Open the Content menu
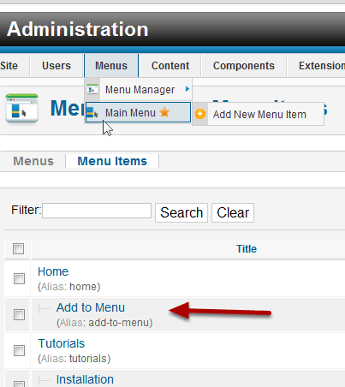This screenshot has height=387, width=345. coord(170,66)
